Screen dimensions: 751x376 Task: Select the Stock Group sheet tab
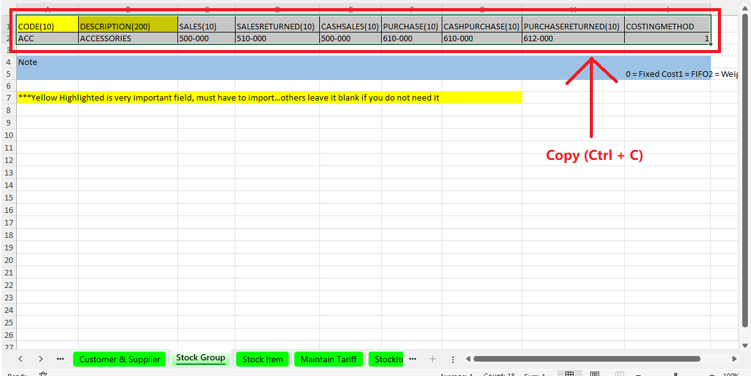[201, 359]
